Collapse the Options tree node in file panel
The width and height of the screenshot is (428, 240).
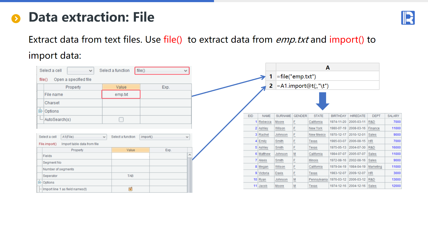point(40,111)
